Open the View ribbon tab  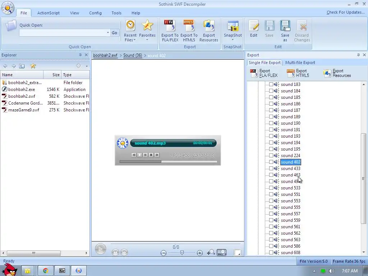click(x=74, y=13)
